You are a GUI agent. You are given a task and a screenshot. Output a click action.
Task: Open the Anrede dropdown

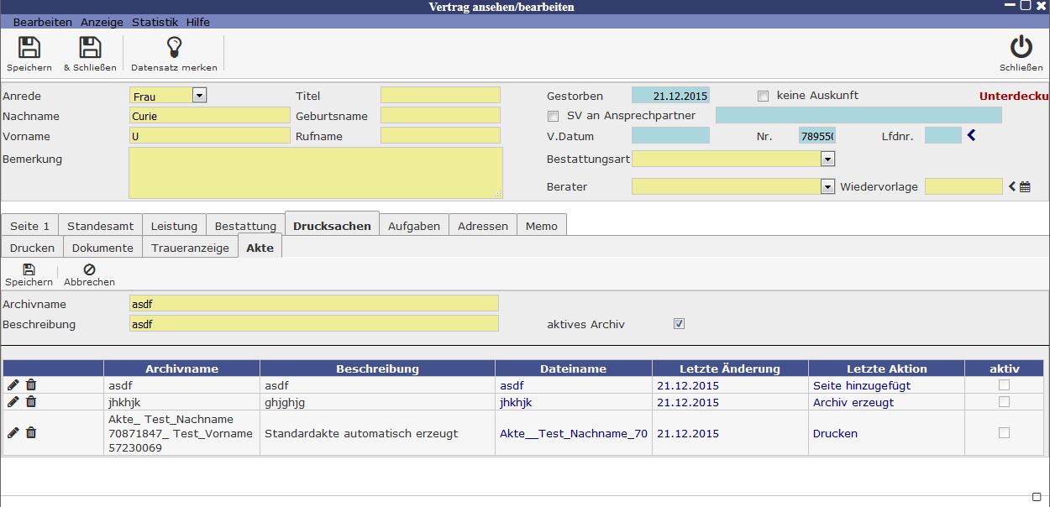pos(199,96)
